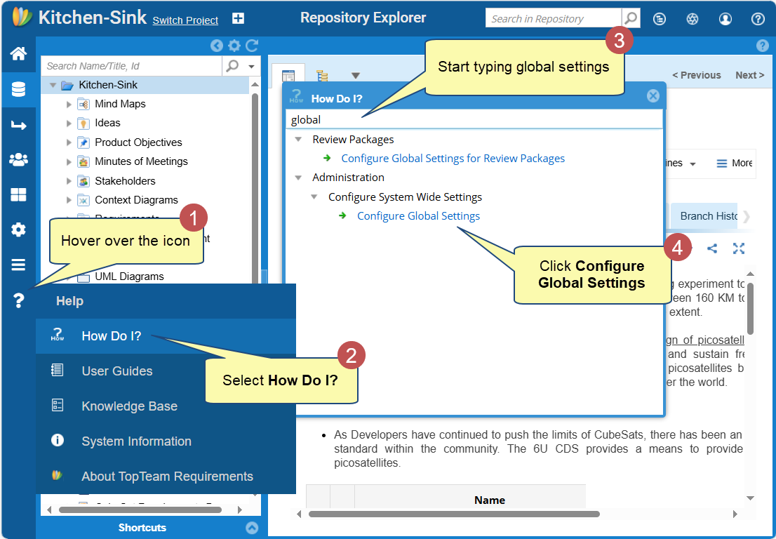Click the add project plus icon
Screen dimensions: 776x539
tap(238, 19)
